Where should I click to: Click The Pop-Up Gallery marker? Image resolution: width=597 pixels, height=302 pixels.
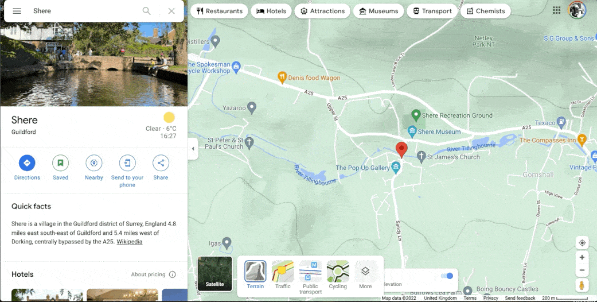(x=396, y=168)
